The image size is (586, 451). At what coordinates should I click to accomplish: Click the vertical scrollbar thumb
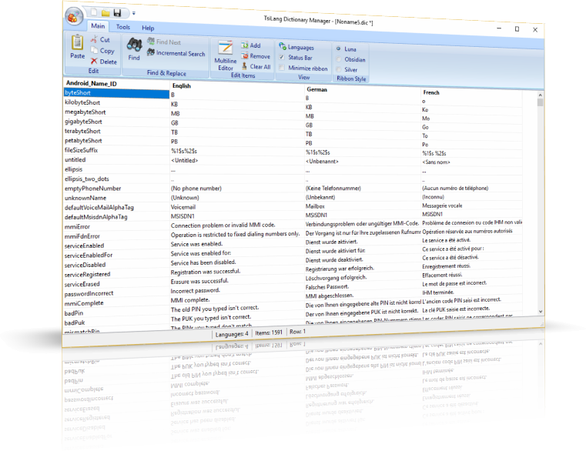point(540,102)
